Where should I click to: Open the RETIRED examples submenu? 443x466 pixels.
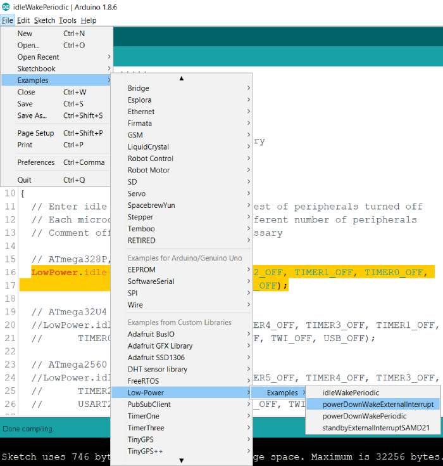click(182, 240)
